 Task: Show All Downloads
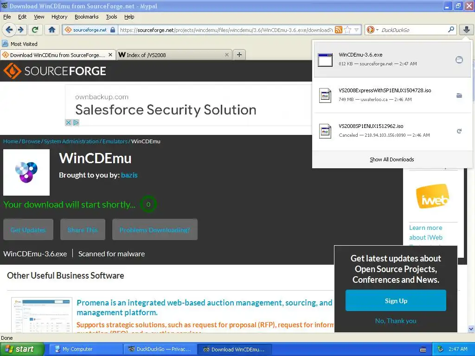tap(392, 159)
